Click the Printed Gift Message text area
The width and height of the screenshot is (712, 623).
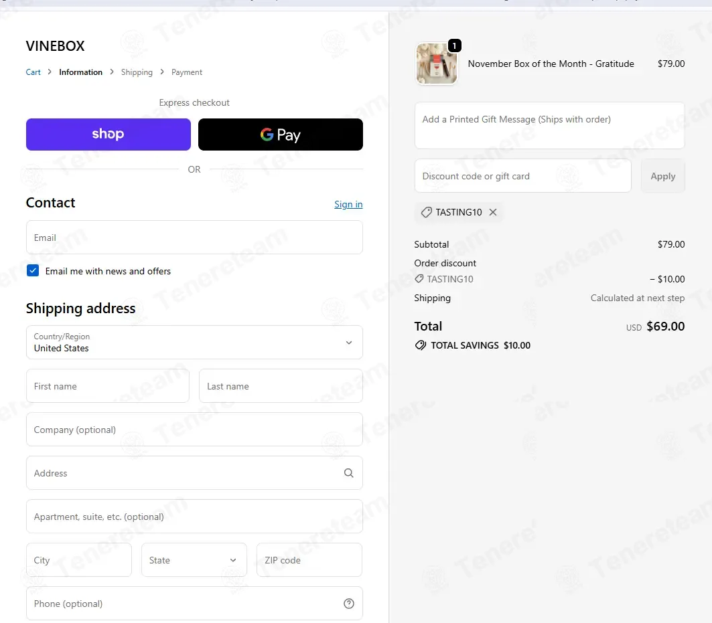[549, 125]
